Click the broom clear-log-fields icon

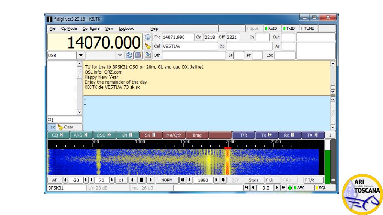(x=148, y=46)
